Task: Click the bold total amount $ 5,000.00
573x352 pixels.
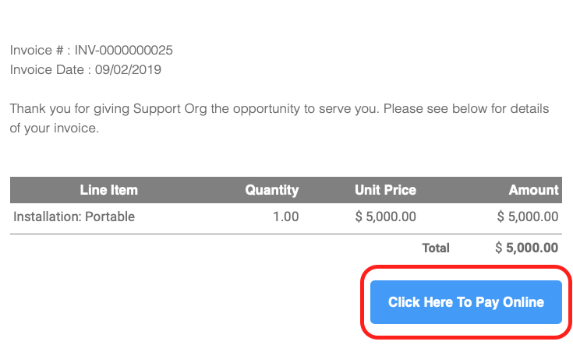Action: pos(526,248)
